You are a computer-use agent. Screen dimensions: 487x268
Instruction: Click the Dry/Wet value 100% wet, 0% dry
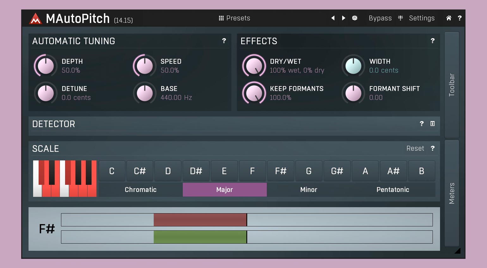297,70
